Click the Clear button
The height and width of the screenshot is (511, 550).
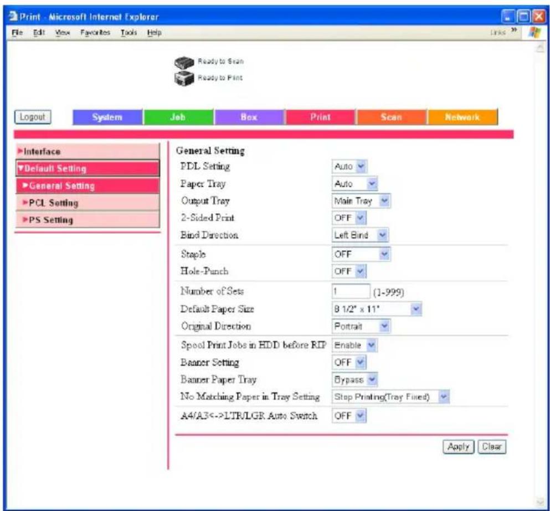[x=492, y=447]
